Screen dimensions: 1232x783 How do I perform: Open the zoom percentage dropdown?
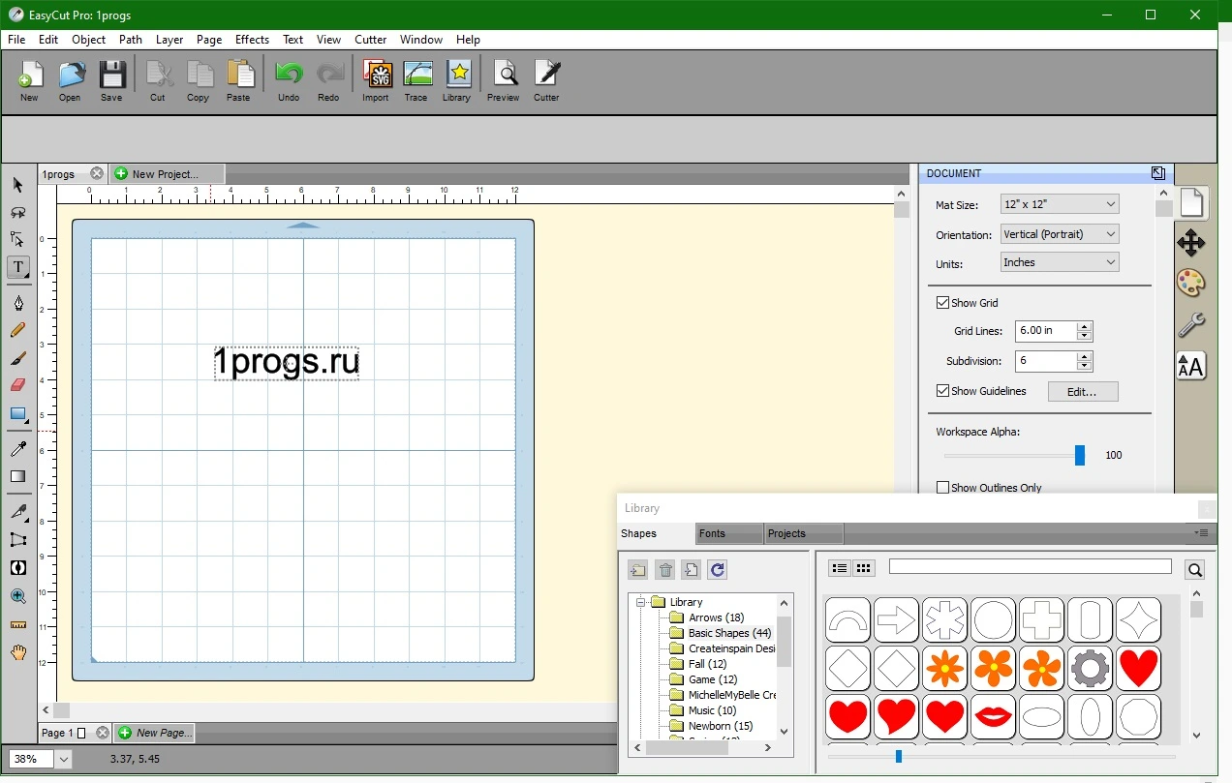(x=64, y=760)
